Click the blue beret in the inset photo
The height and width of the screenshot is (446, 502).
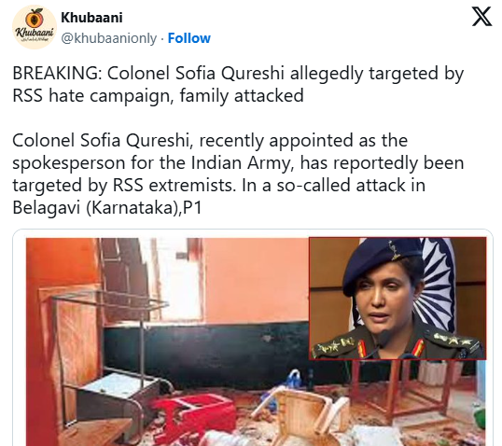380,263
